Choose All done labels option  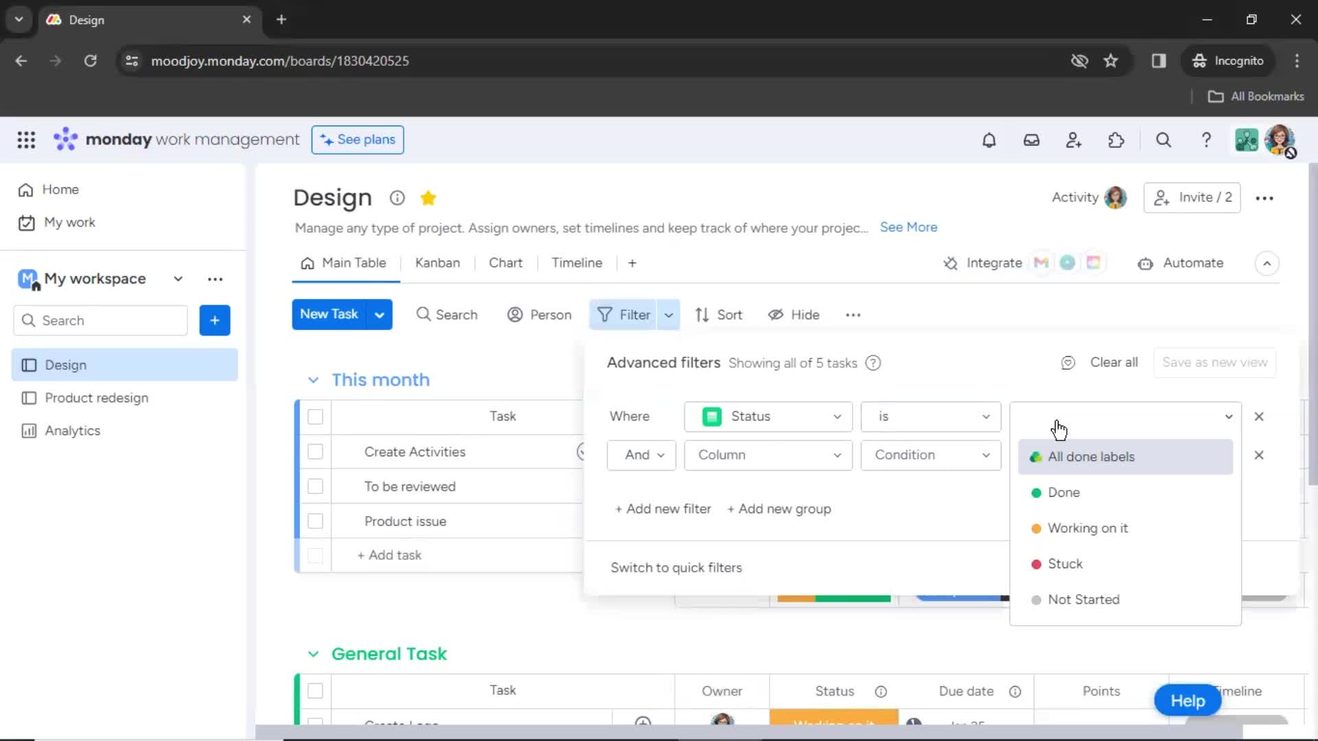1125,457
